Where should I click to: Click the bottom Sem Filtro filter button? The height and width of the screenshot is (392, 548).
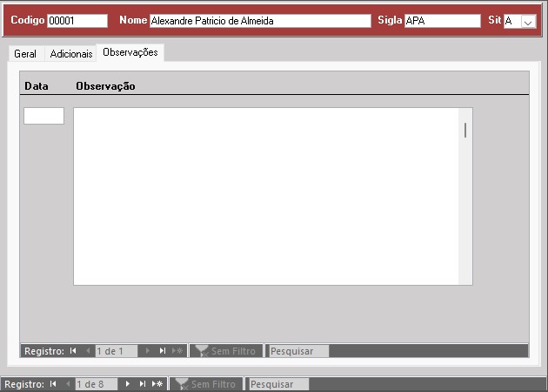coord(206,384)
